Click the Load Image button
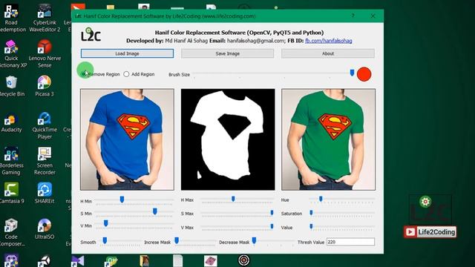 (127, 53)
